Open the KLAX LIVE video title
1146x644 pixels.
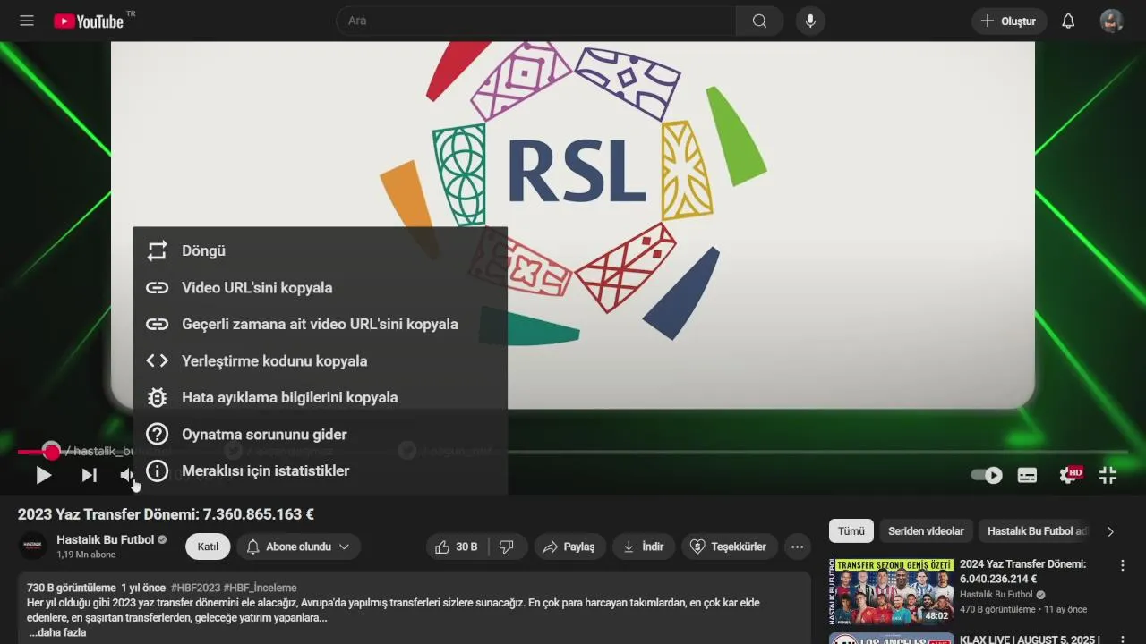click(x=1029, y=640)
